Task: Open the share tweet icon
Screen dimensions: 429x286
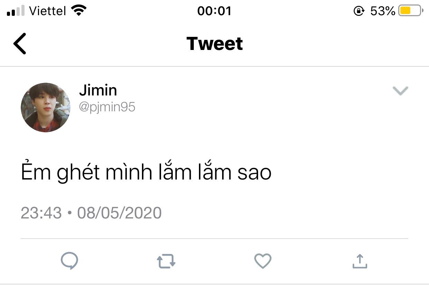Action: tap(360, 261)
